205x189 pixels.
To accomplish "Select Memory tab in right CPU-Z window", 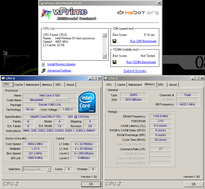I will 150,84.
